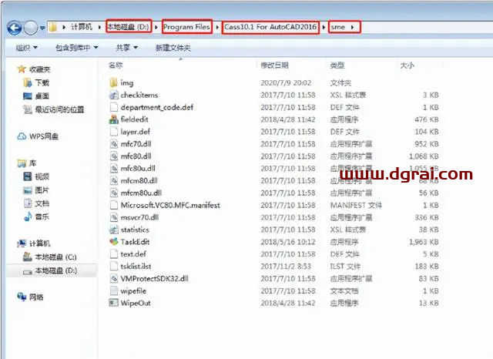Open the 图片 library

coord(42,190)
